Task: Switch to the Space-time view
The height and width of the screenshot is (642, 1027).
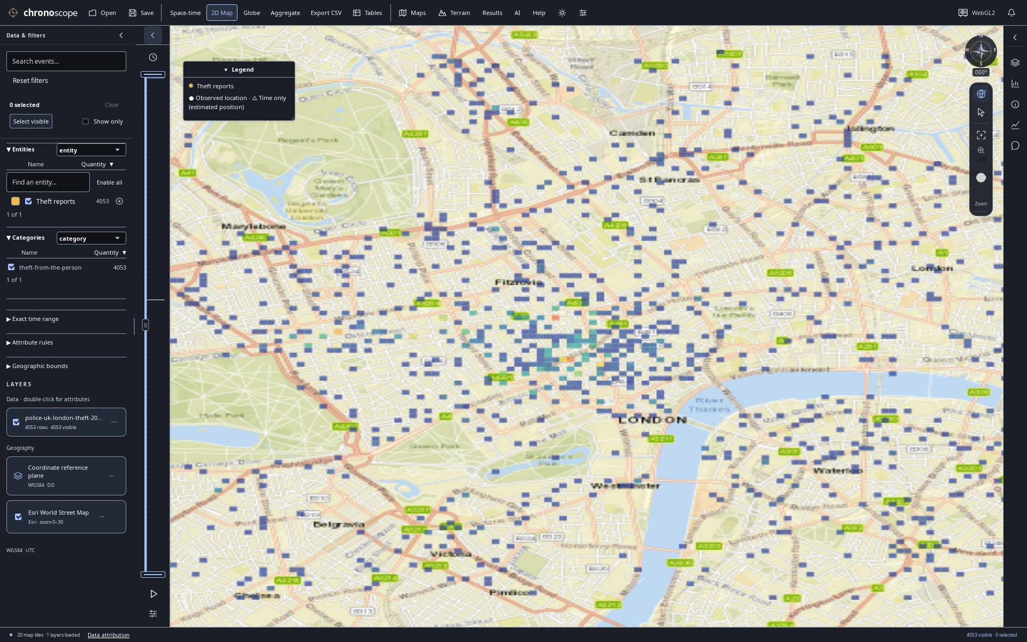Action: point(185,13)
